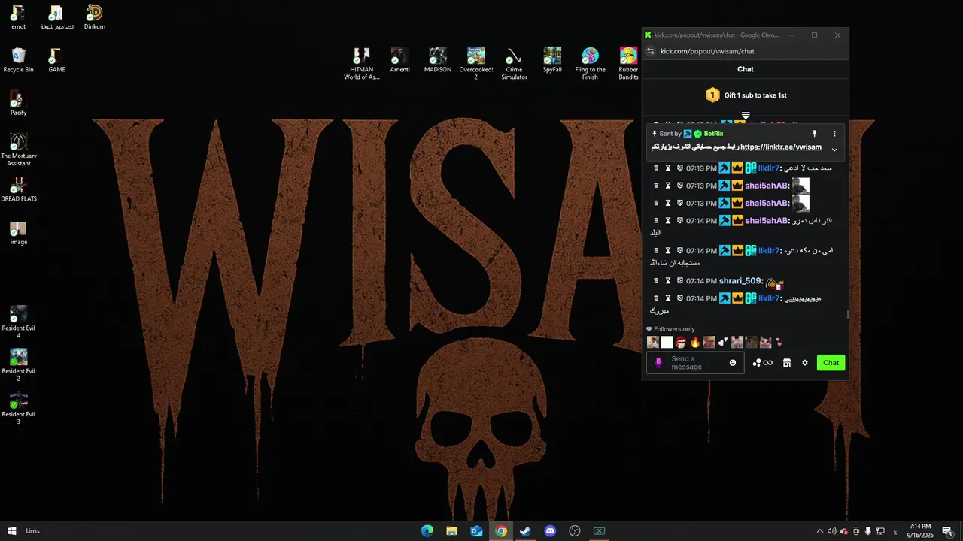Open the HITMAN World of Assassination shortcut

pos(362,63)
